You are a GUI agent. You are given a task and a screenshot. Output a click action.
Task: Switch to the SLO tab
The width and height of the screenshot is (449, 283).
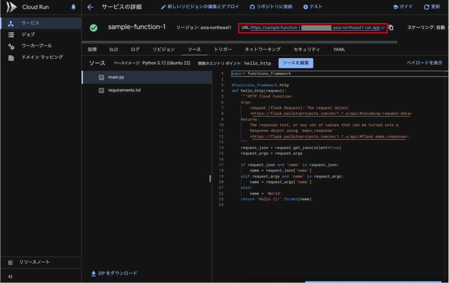[114, 50]
